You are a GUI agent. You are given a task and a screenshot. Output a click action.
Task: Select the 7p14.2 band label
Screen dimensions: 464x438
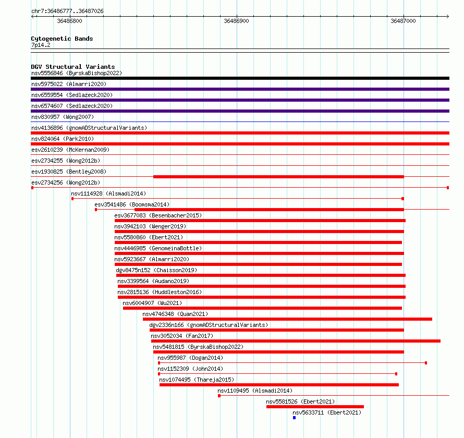(x=41, y=45)
